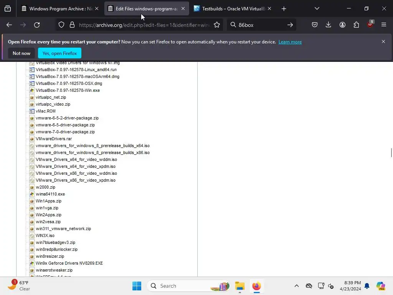
Task: Click the Yes, open Firefox button
Action: tap(59, 53)
